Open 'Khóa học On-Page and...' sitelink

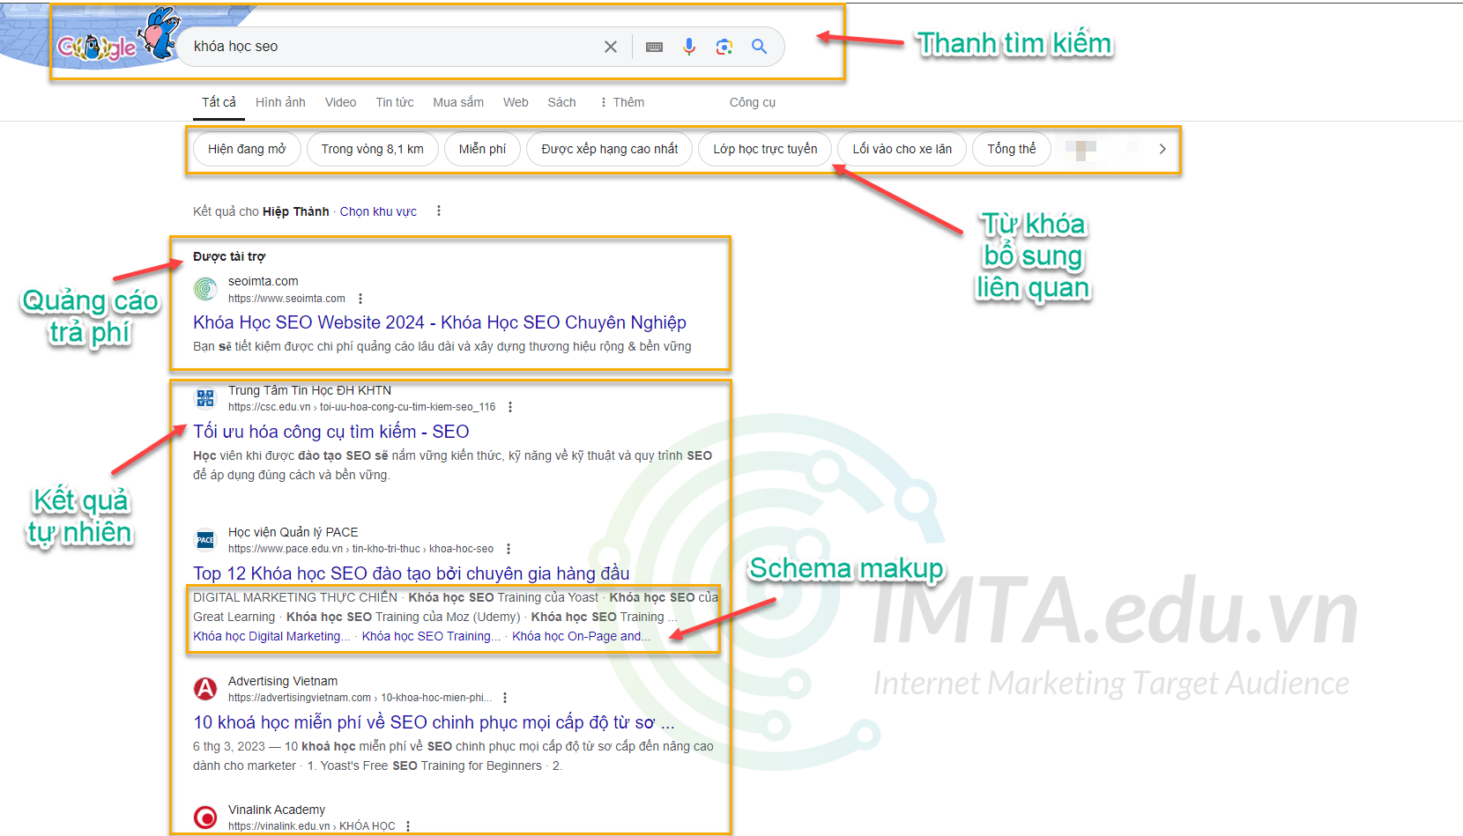tap(582, 636)
